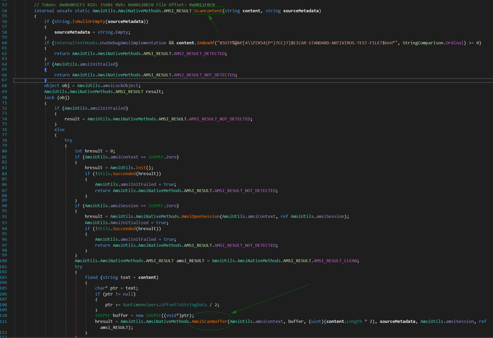The height and width of the screenshot is (338, 493).
Task: Click the AmsiOpenSession method call
Action: (200, 216)
